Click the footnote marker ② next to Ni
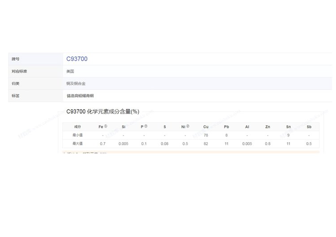Viewport: 336px width, 237px height. click(x=188, y=126)
